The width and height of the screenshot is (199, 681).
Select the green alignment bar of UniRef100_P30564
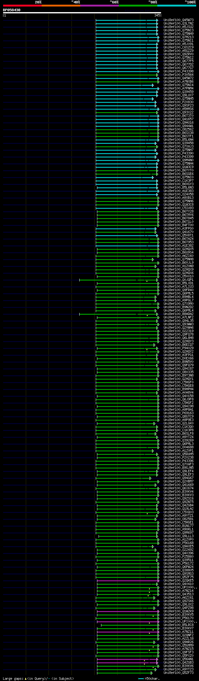(x=127, y=75)
